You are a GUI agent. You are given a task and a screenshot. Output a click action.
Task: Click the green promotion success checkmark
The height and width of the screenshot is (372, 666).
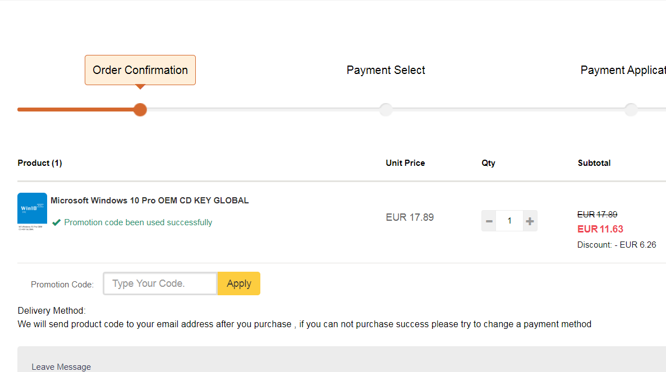pyautogui.click(x=56, y=222)
